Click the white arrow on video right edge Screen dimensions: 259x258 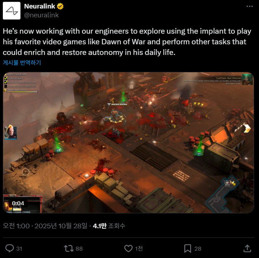[247, 128]
